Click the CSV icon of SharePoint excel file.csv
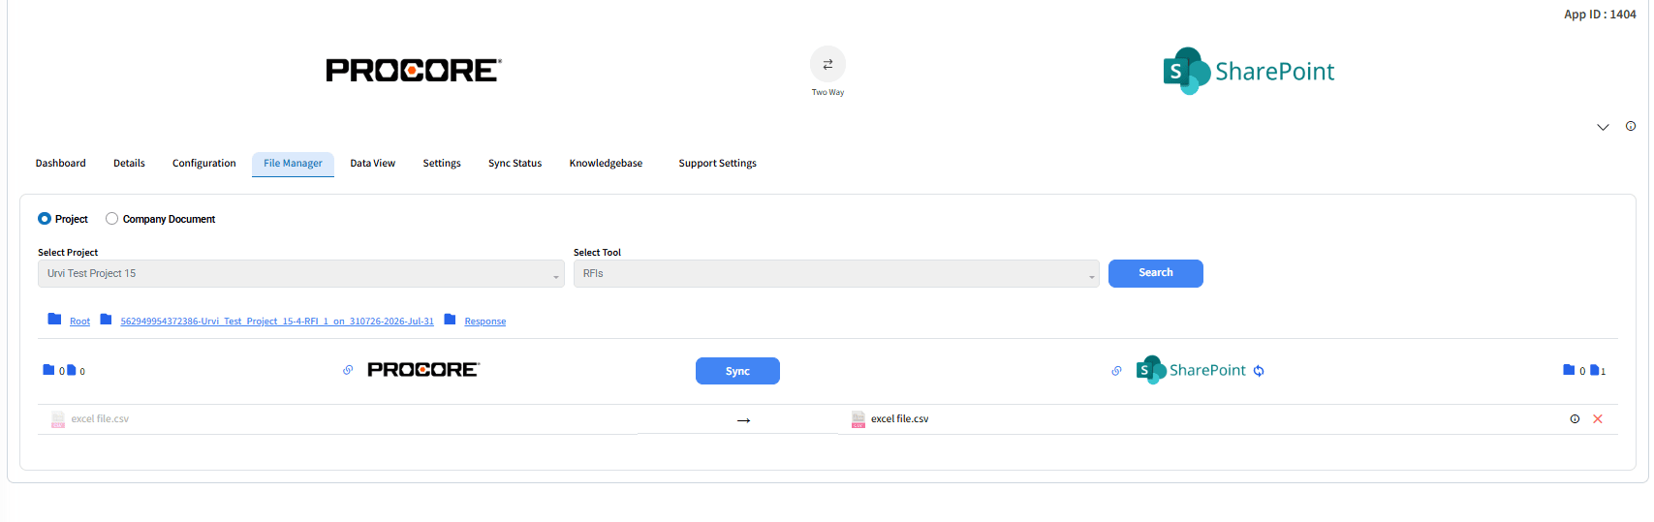The height and width of the screenshot is (522, 1654). point(858,419)
